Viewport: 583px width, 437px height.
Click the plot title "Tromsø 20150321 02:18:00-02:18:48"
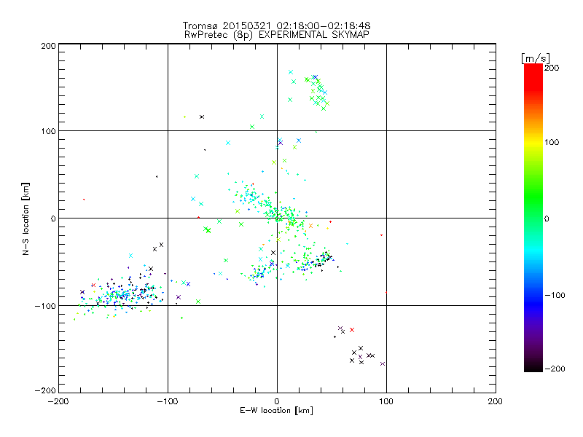pyautogui.click(x=276, y=25)
